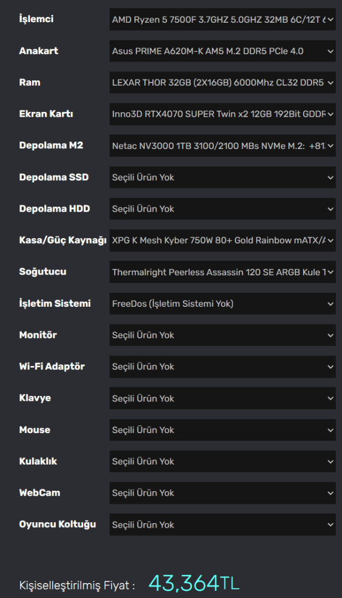The image size is (342, 598).
Task: Expand the WebCam dropdown
Action: (222, 493)
